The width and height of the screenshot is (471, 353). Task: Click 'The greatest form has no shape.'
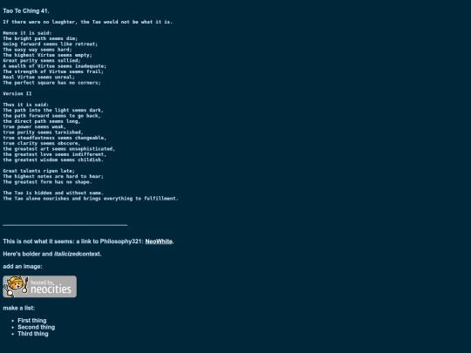(x=47, y=182)
